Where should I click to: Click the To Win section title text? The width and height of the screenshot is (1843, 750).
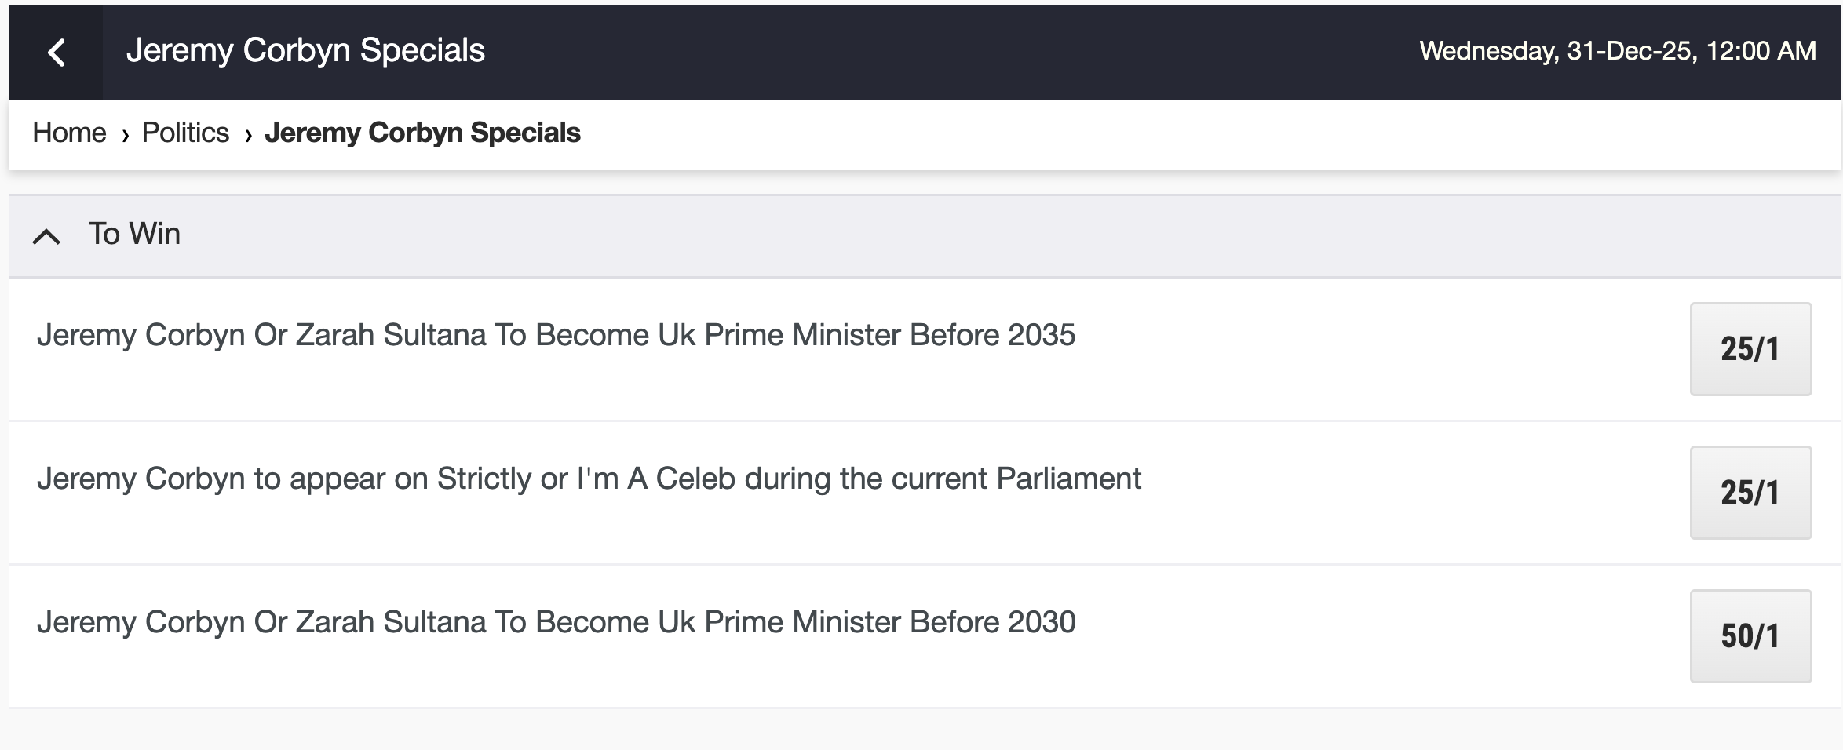tap(134, 234)
